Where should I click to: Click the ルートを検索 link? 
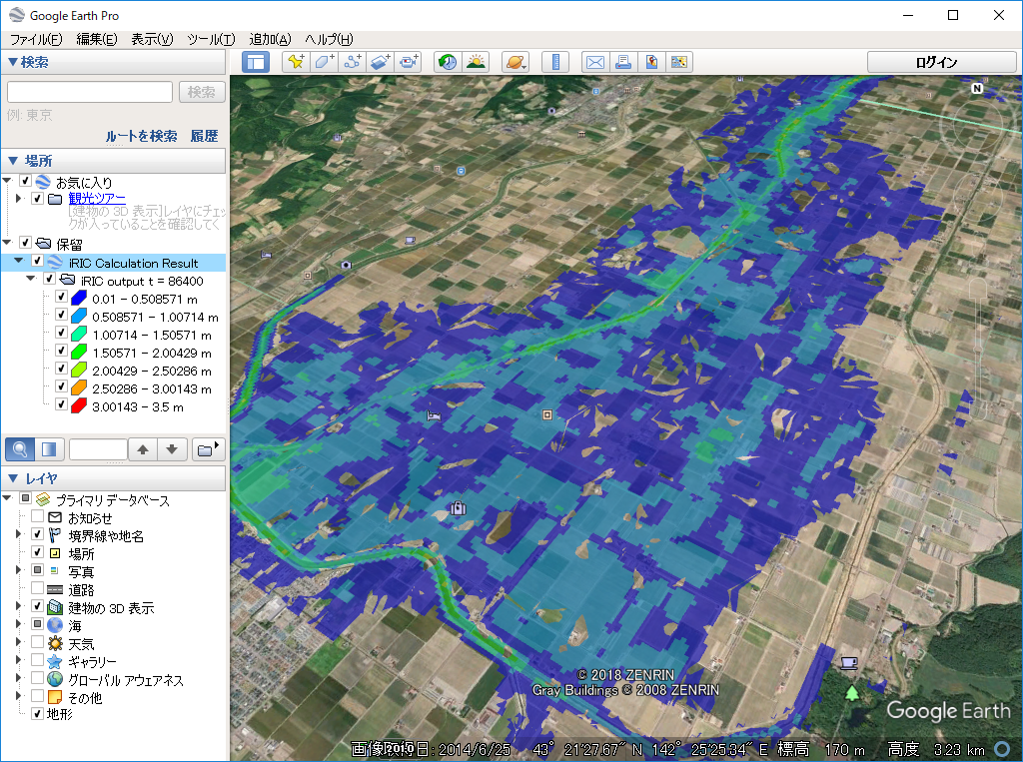pos(141,136)
